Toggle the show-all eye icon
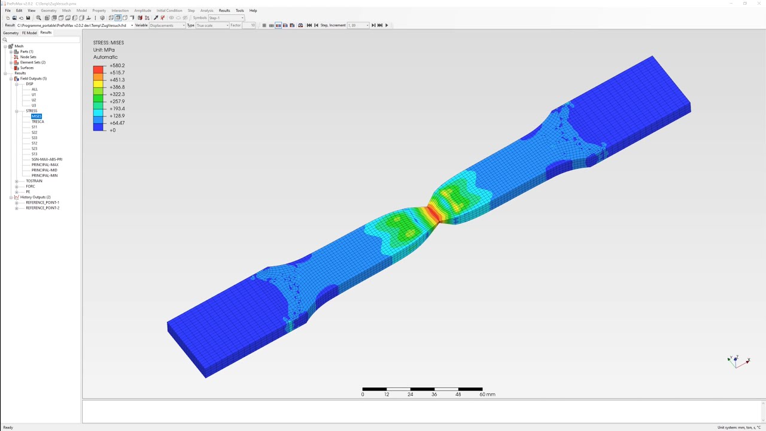This screenshot has width=766, height=431. coord(171,18)
